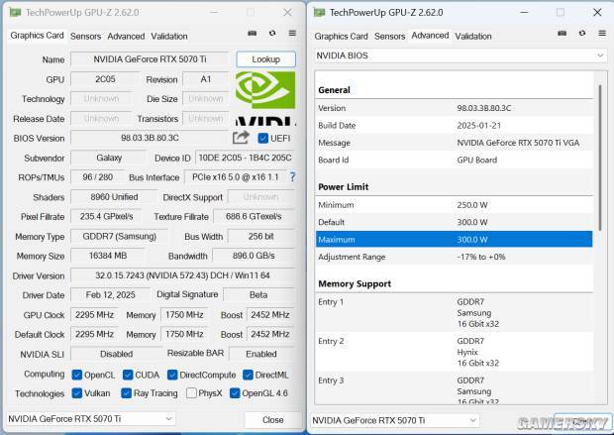614x435 pixels.
Task: Click the Subvendor Galaxy field
Action: point(109,158)
